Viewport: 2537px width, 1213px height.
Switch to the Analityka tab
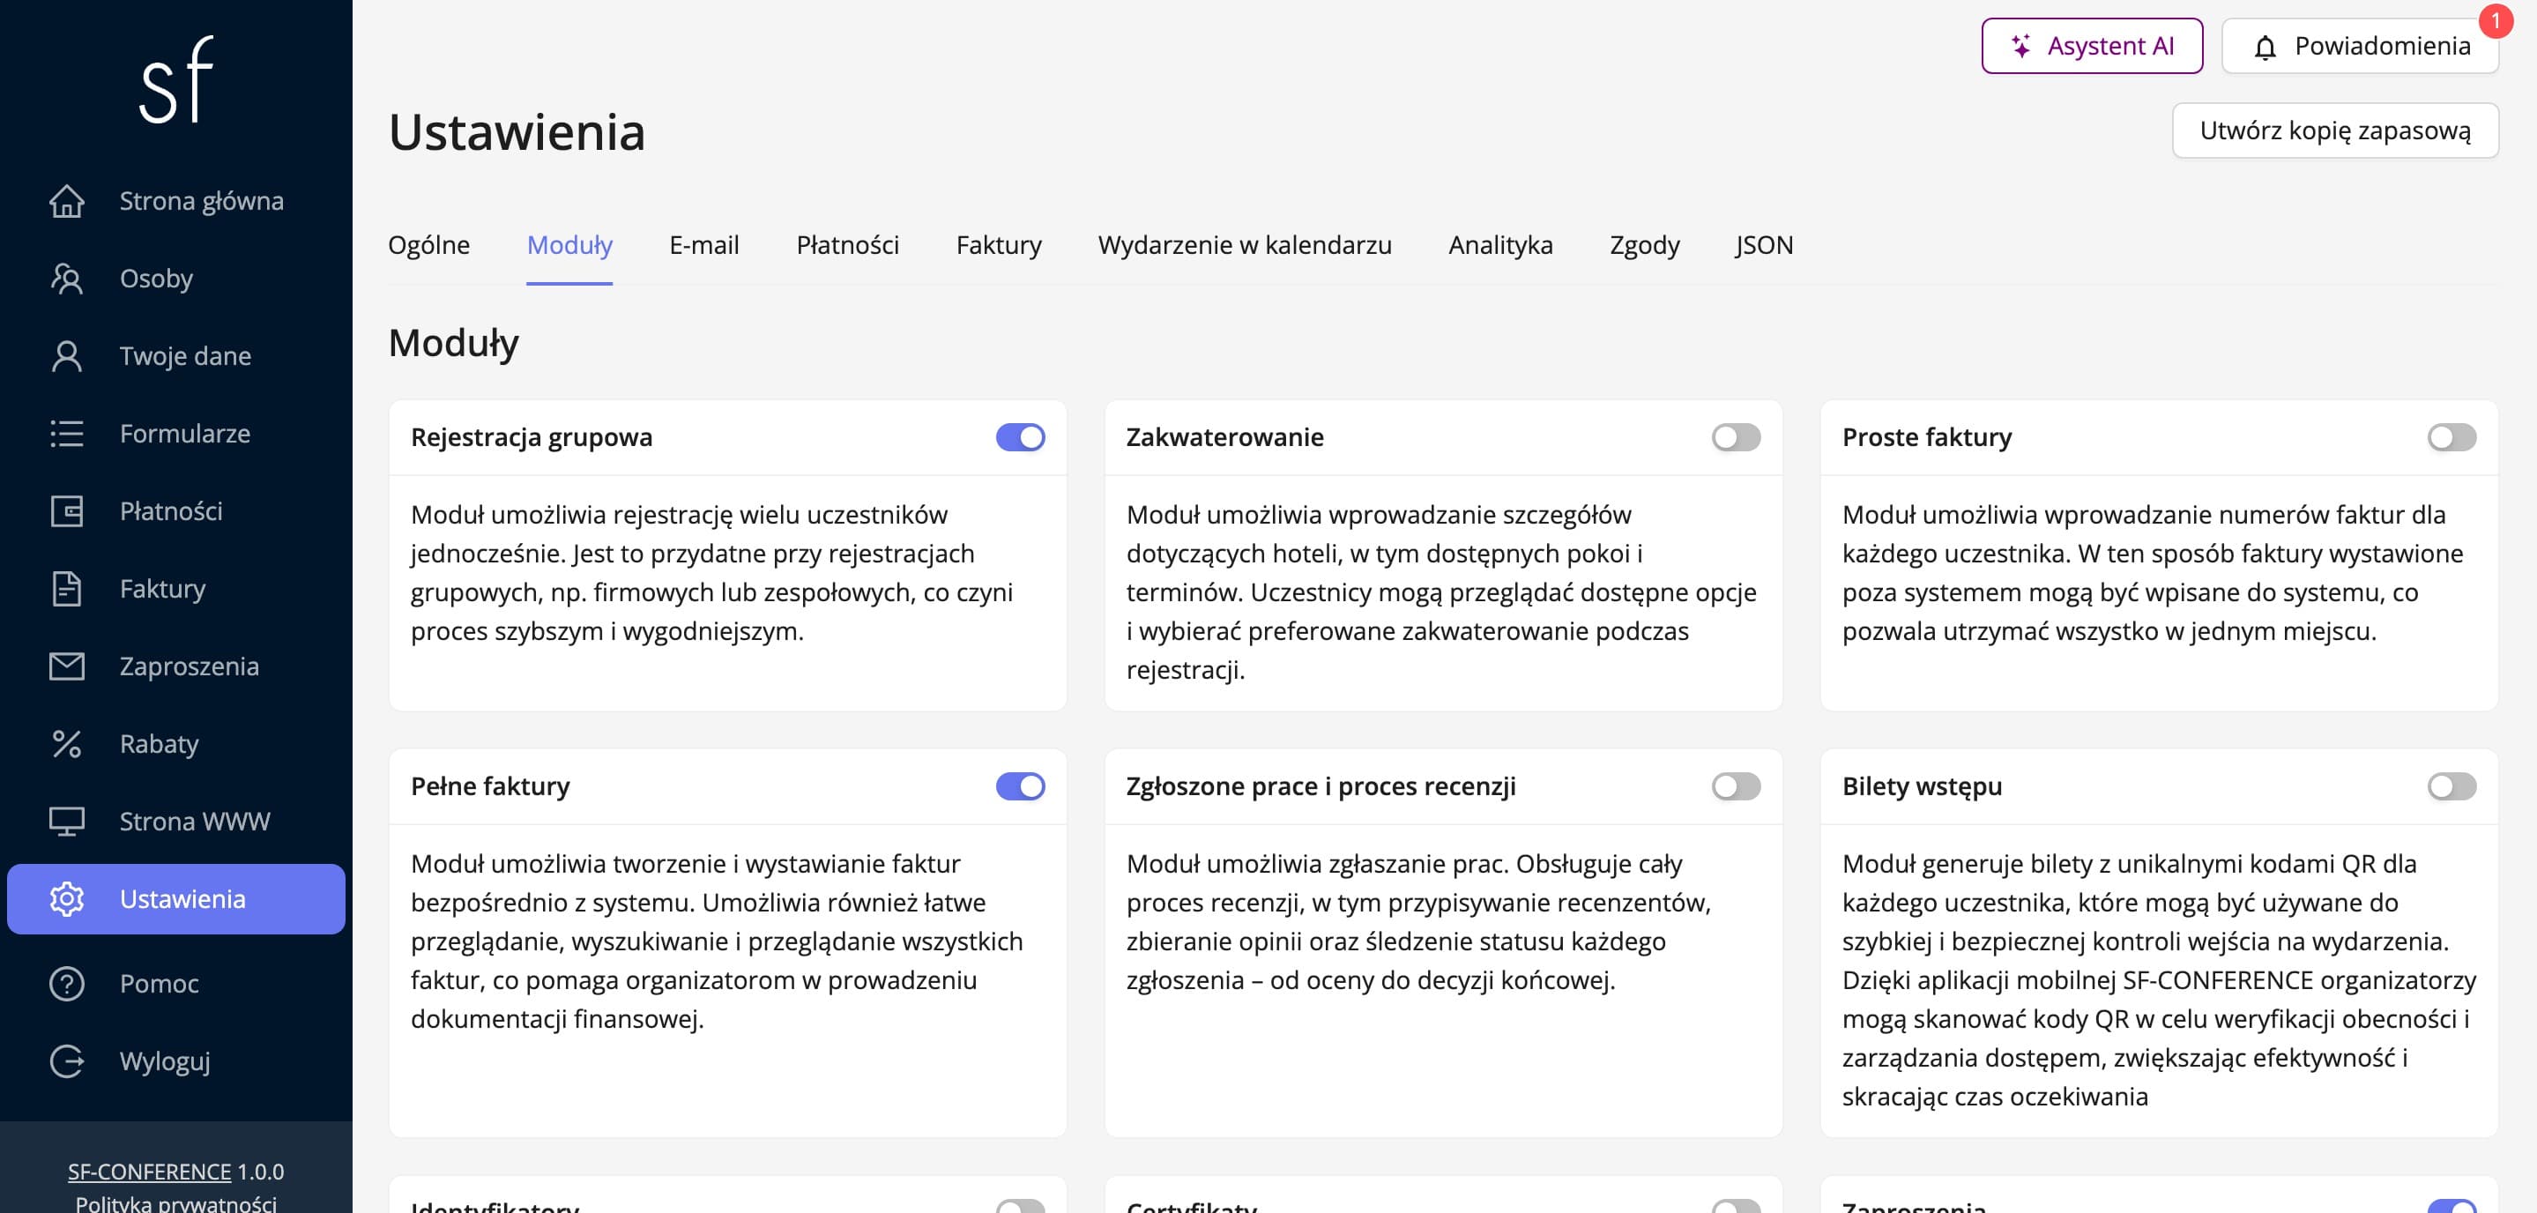click(1501, 245)
